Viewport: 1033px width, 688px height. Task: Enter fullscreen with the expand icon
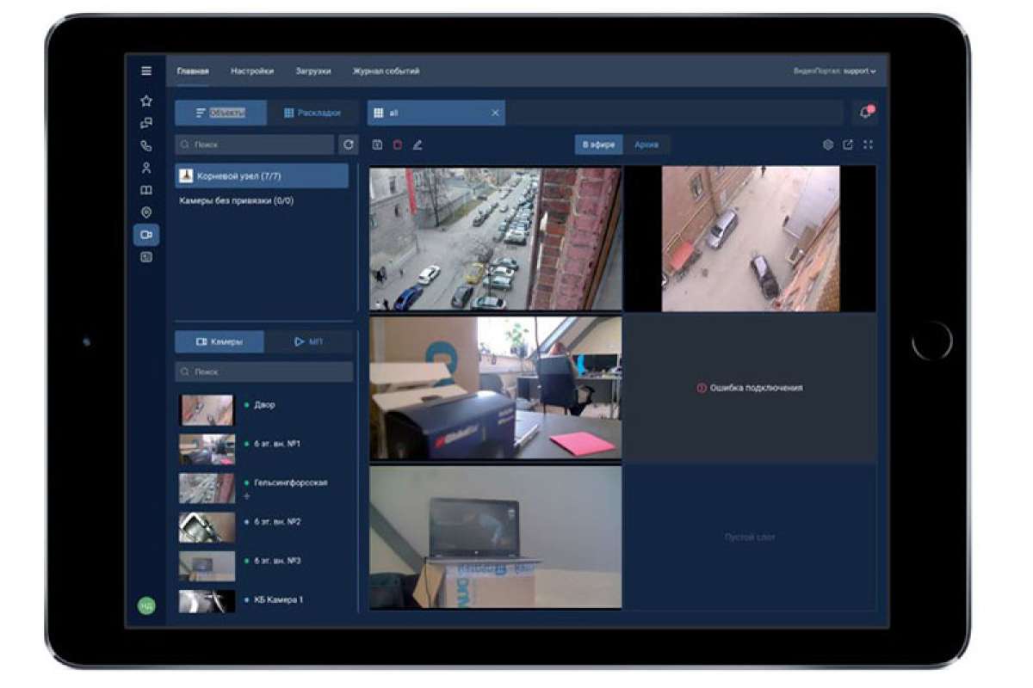coord(868,144)
